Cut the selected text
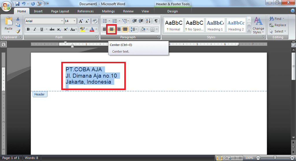Viewport: 296px width, 161px height. [18, 19]
